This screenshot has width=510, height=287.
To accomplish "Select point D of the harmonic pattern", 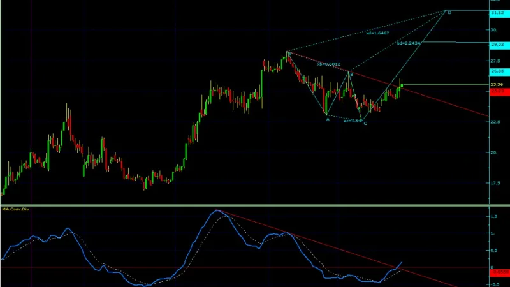I will coord(449,13).
